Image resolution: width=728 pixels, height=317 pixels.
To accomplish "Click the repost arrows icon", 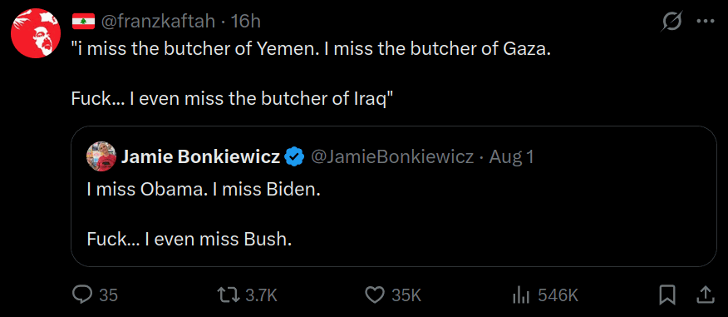I will (x=229, y=295).
